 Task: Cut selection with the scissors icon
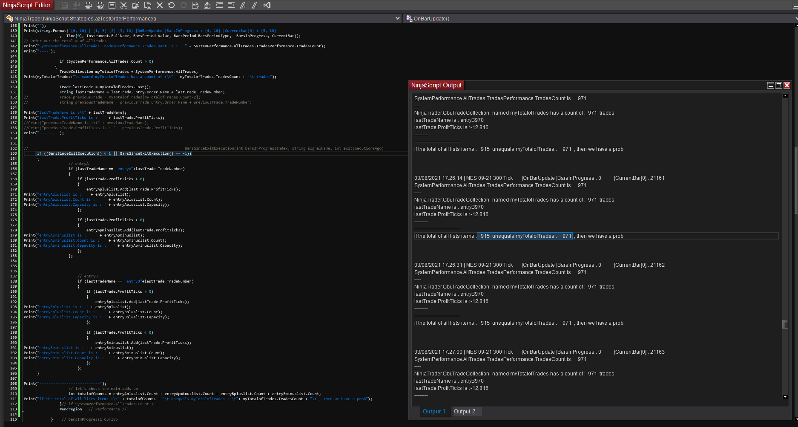pos(124,5)
